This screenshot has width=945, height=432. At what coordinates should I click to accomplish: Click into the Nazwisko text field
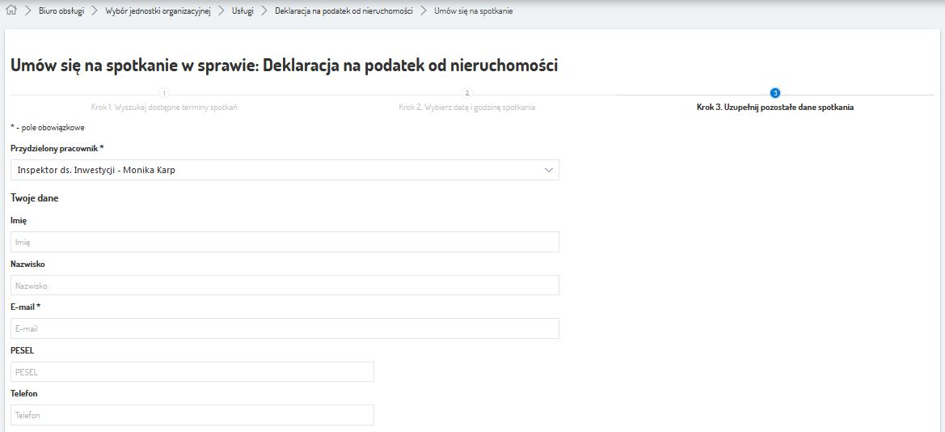(285, 286)
